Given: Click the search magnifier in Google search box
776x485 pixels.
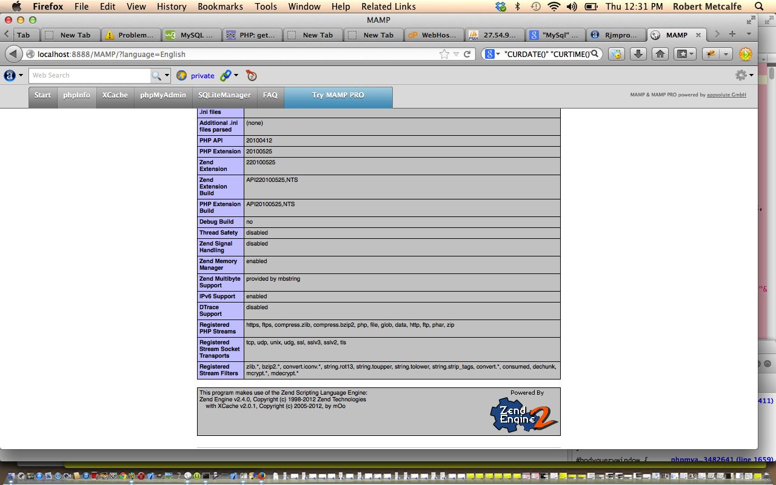Looking at the screenshot, I should point(595,54).
